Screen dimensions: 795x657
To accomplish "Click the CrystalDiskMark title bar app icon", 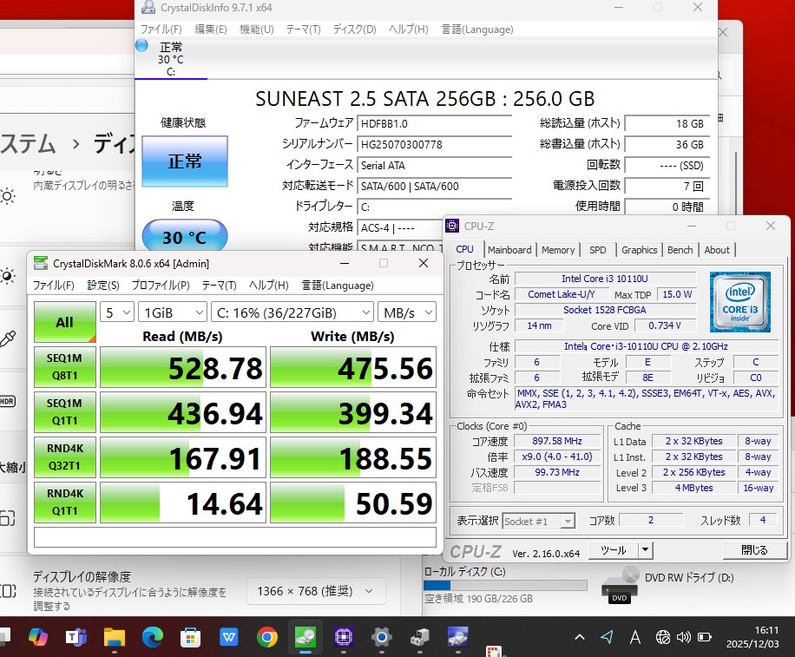I will coord(40,263).
